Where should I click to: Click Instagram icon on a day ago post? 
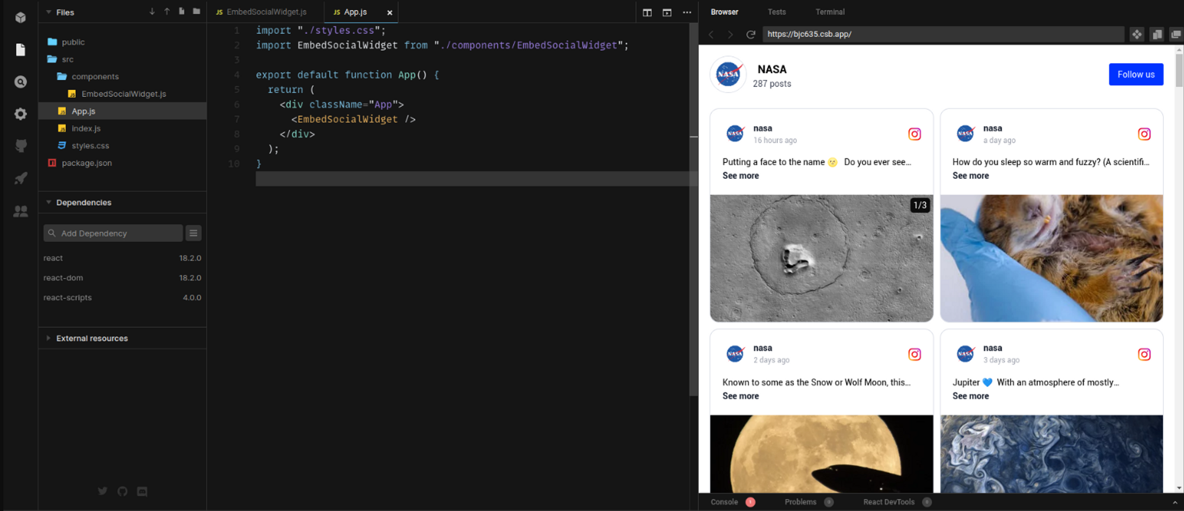point(1144,134)
